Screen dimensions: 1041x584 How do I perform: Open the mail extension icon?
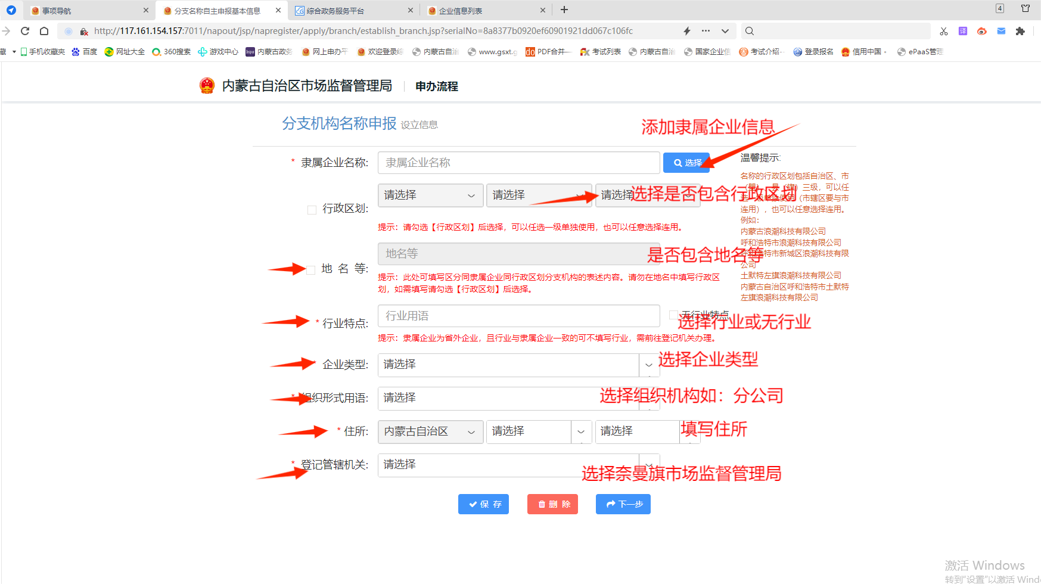pyautogui.click(x=1001, y=31)
